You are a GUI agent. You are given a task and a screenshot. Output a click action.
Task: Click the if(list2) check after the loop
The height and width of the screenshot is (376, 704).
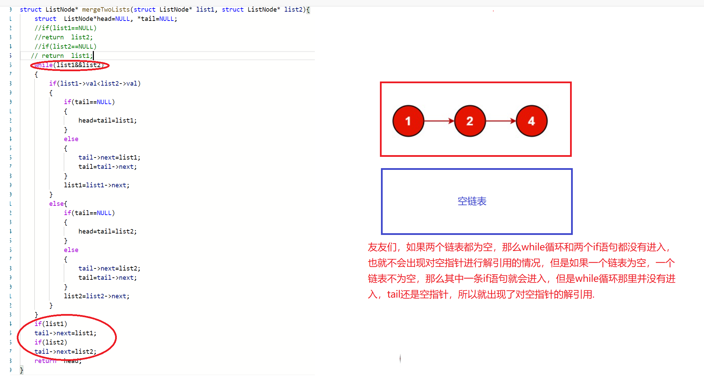[x=51, y=342]
